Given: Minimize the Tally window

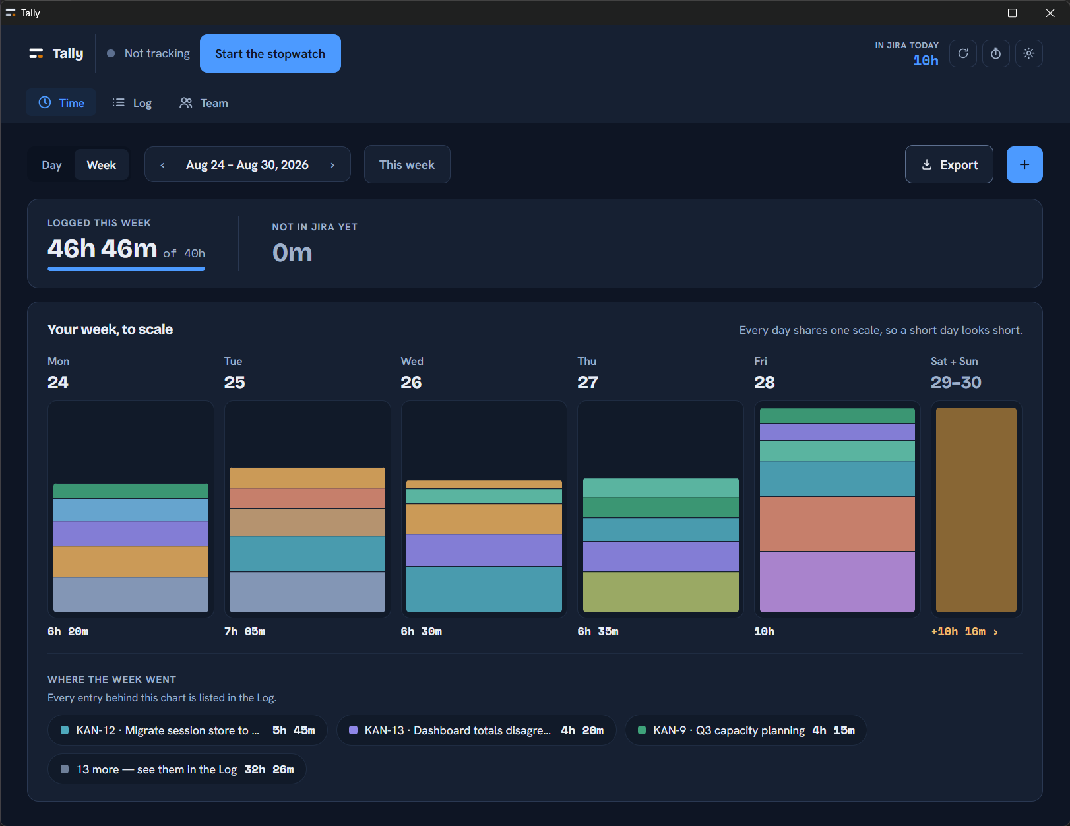Looking at the screenshot, I should click(975, 13).
